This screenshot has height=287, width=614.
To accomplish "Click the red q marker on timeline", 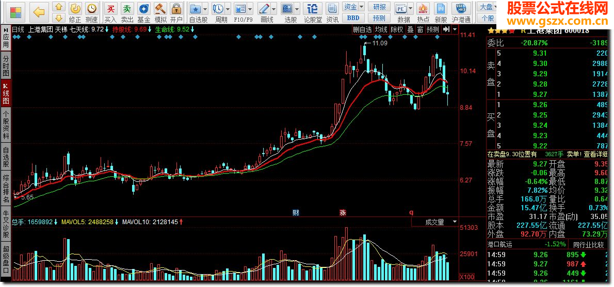I will pyautogui.click(x=411, y=213).
